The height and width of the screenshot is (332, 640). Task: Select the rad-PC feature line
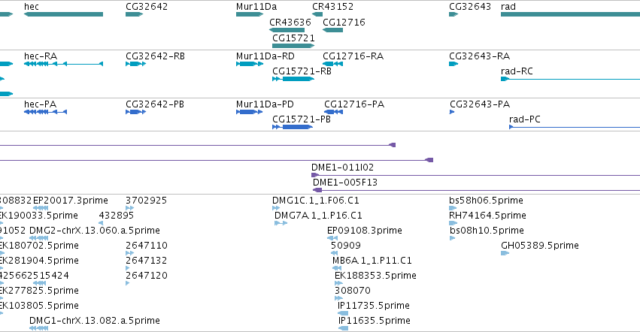pos(575,127)
